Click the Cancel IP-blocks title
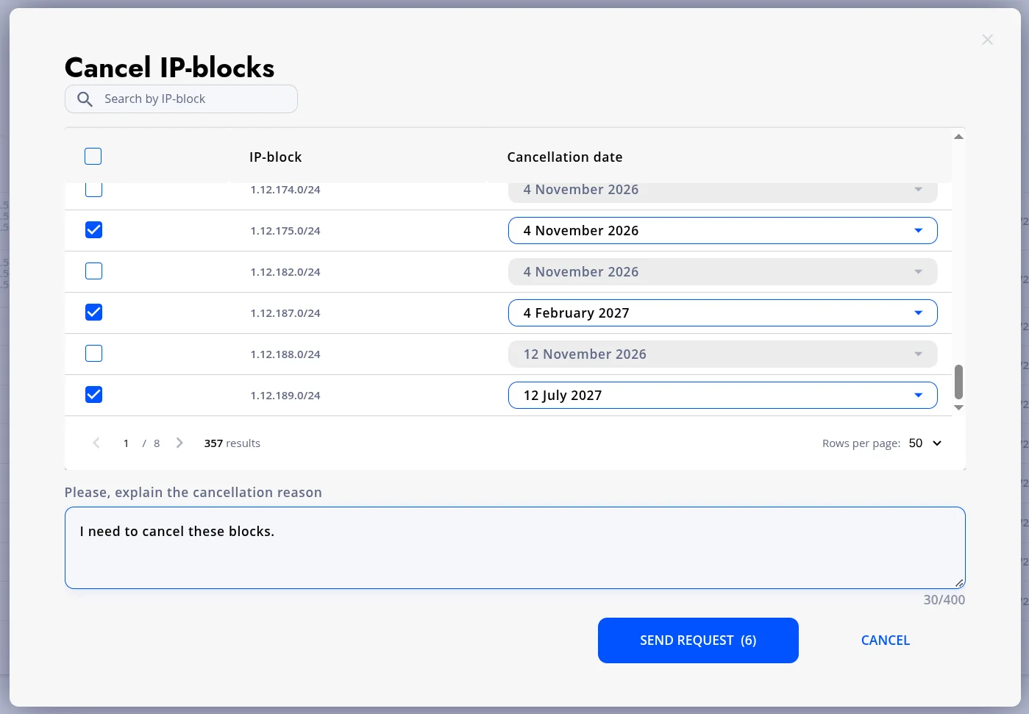This screenshot has width=1029, height=714. click(x=169, y=68)
